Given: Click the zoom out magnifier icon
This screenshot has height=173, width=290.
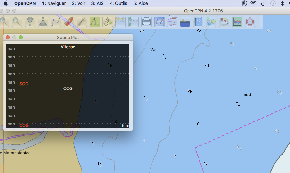Looking at the screenshot, I should tap(17, 22).
